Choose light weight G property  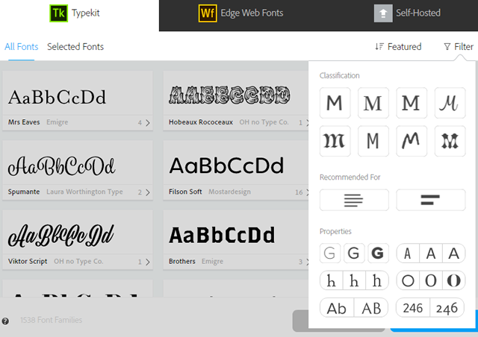(330, 253)
